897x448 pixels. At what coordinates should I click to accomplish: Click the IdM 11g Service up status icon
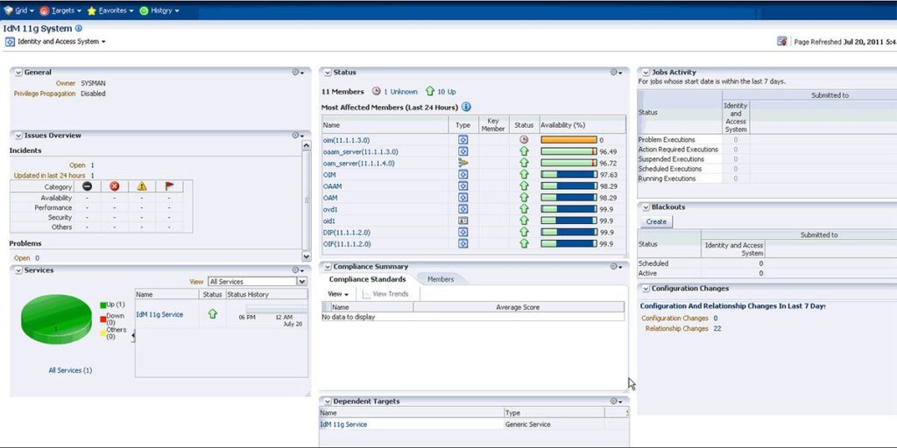click(213, 314)
